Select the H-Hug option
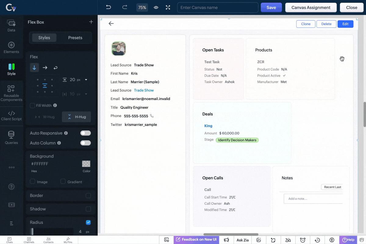The height and width of the screenshot is (244, 366). [77, 117]
